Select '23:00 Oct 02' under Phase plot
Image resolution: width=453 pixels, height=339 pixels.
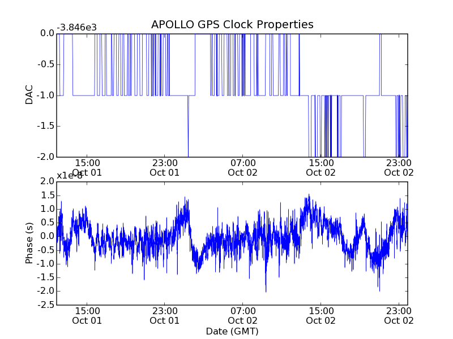(399, 316)
